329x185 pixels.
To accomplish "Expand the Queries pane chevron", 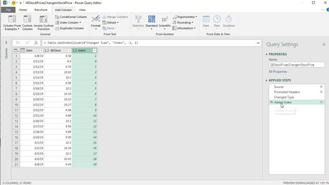I will [x=6, y=43].
